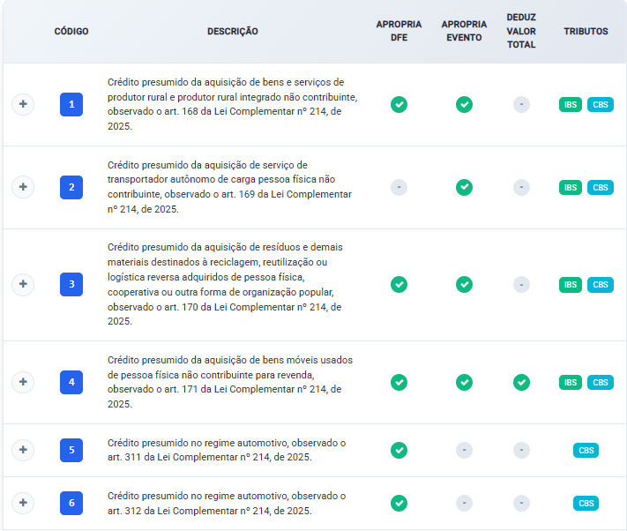The image size is (627, 531).
Task: Expand row with código 2
Action: tap(23, 187)
